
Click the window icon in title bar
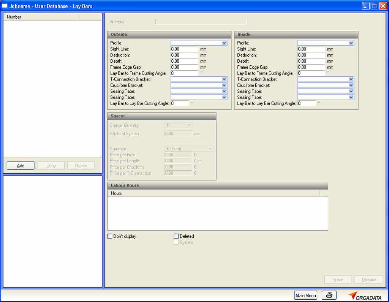click(x=5, y=6)
